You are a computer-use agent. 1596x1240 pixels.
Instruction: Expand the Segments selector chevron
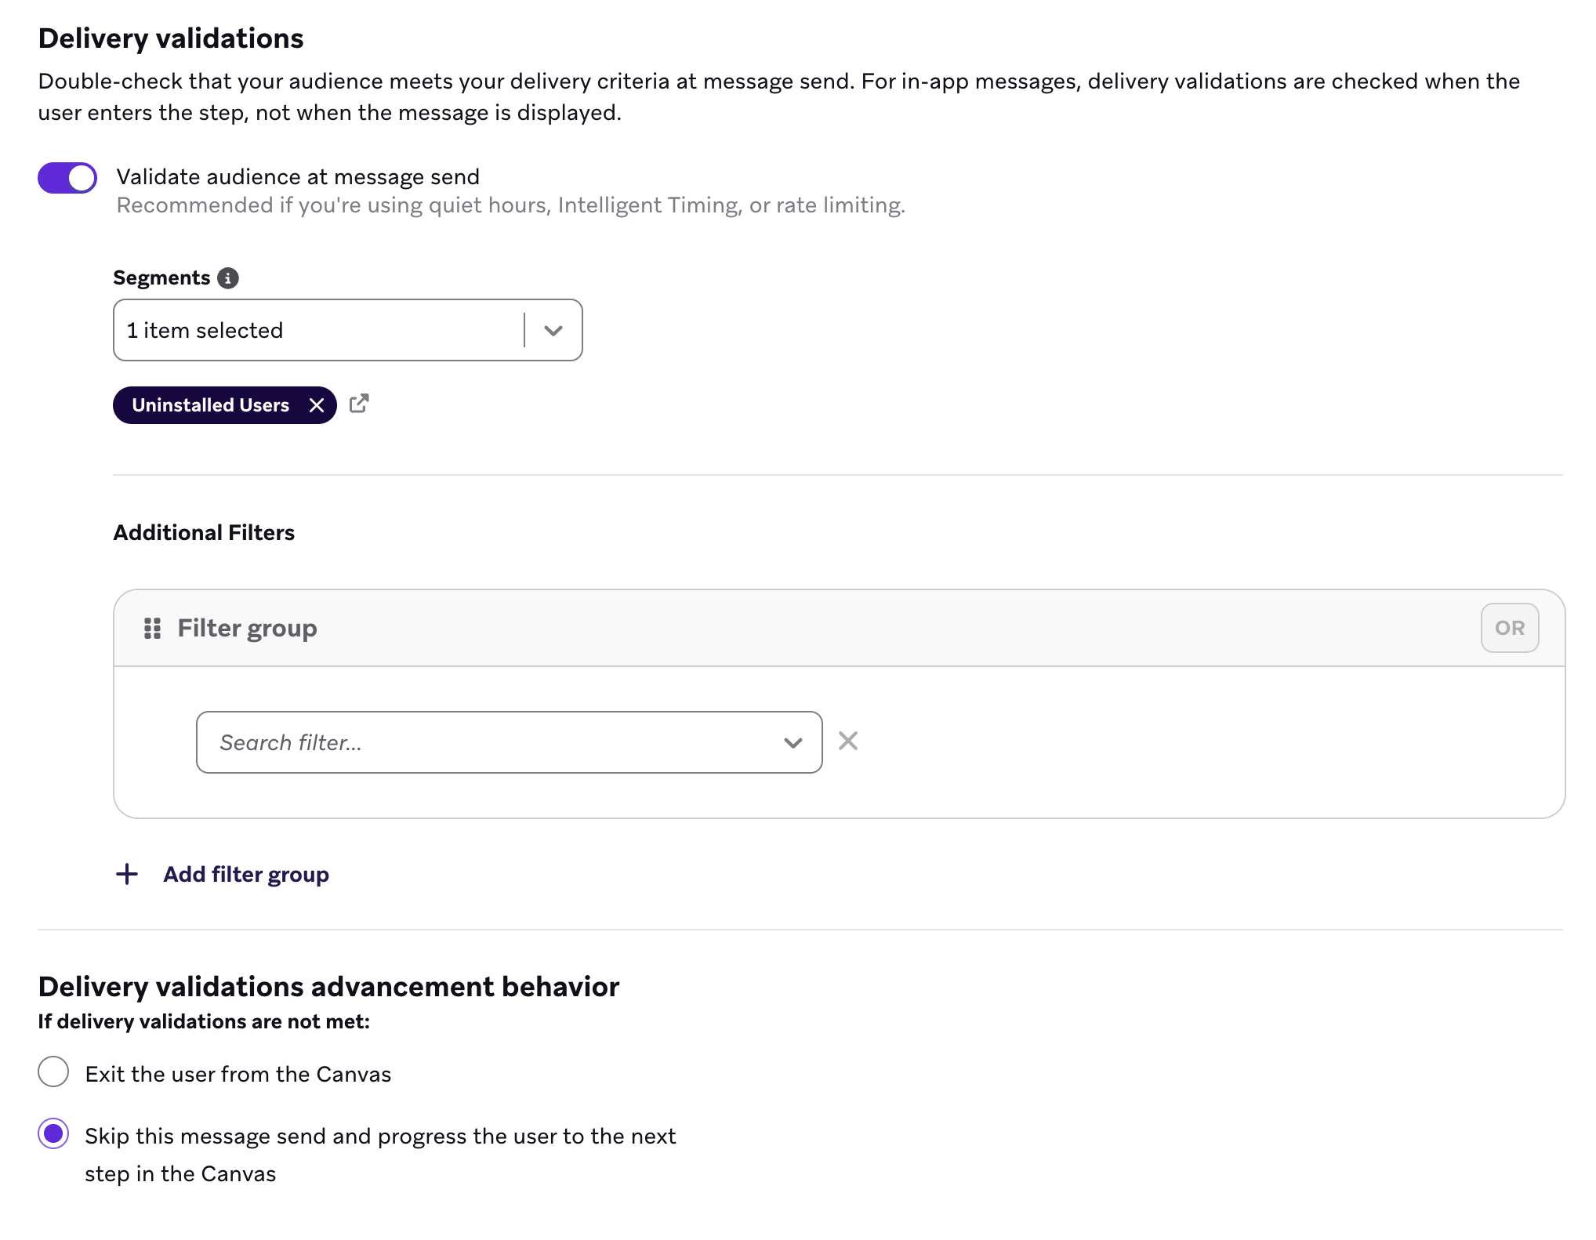tap(553, 330)
